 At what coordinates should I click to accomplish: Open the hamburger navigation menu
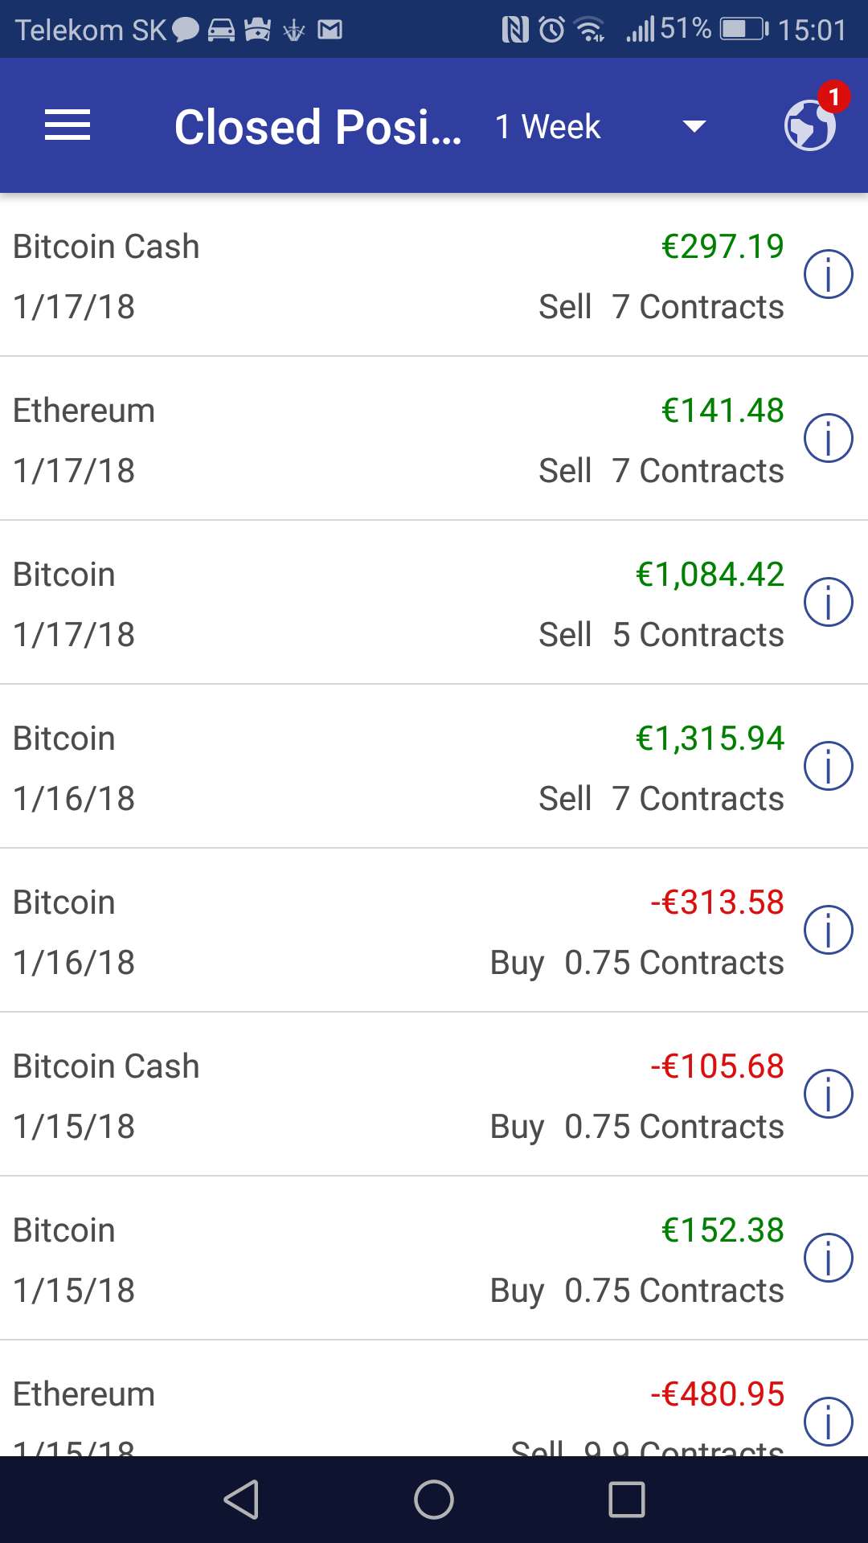click(x=68, y=126)
